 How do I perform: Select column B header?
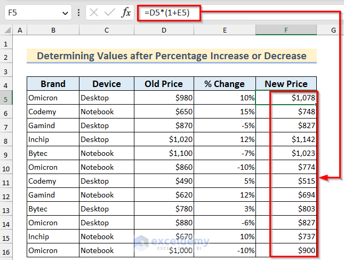point(53,30)
